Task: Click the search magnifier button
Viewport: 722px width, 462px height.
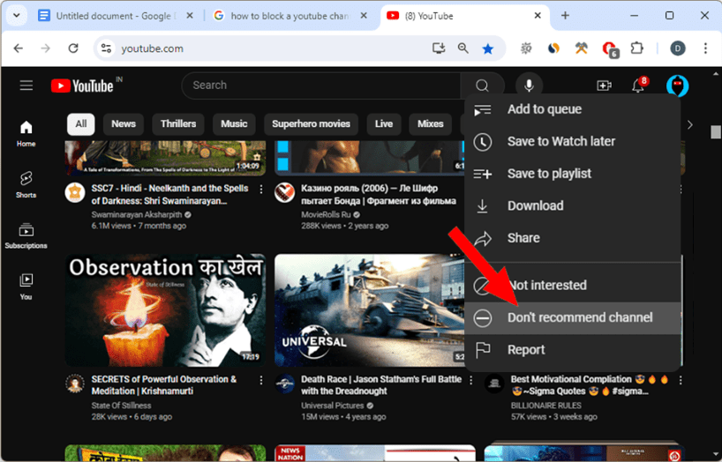Action: click(482, 86)
